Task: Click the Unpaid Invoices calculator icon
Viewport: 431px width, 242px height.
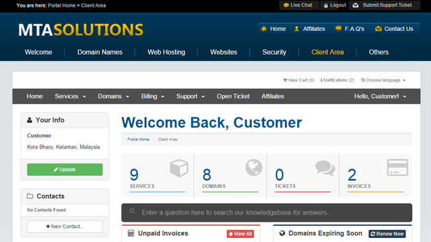Action: 131,233
